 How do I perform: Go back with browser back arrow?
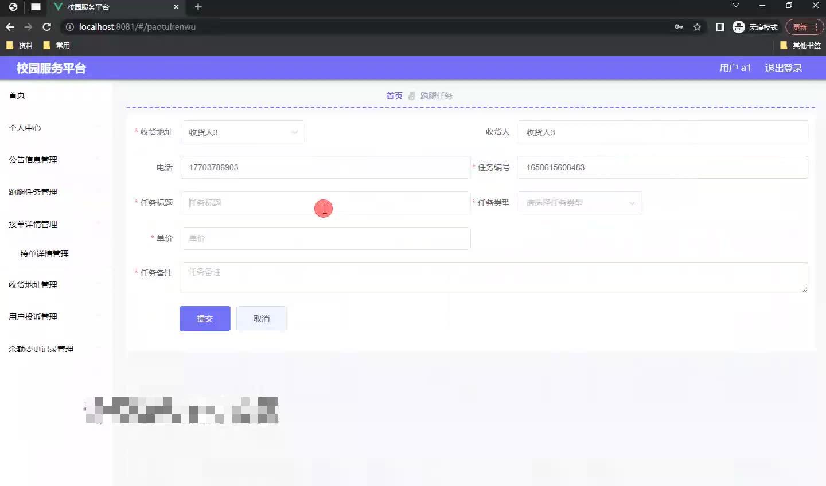tap(10, 27)
